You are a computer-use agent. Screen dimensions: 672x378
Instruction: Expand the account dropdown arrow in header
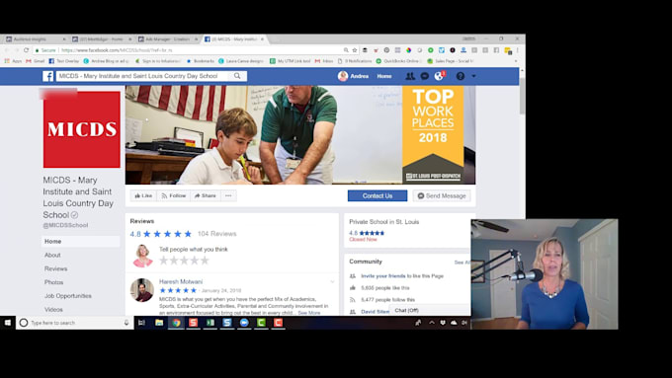(x=473, y=76)
